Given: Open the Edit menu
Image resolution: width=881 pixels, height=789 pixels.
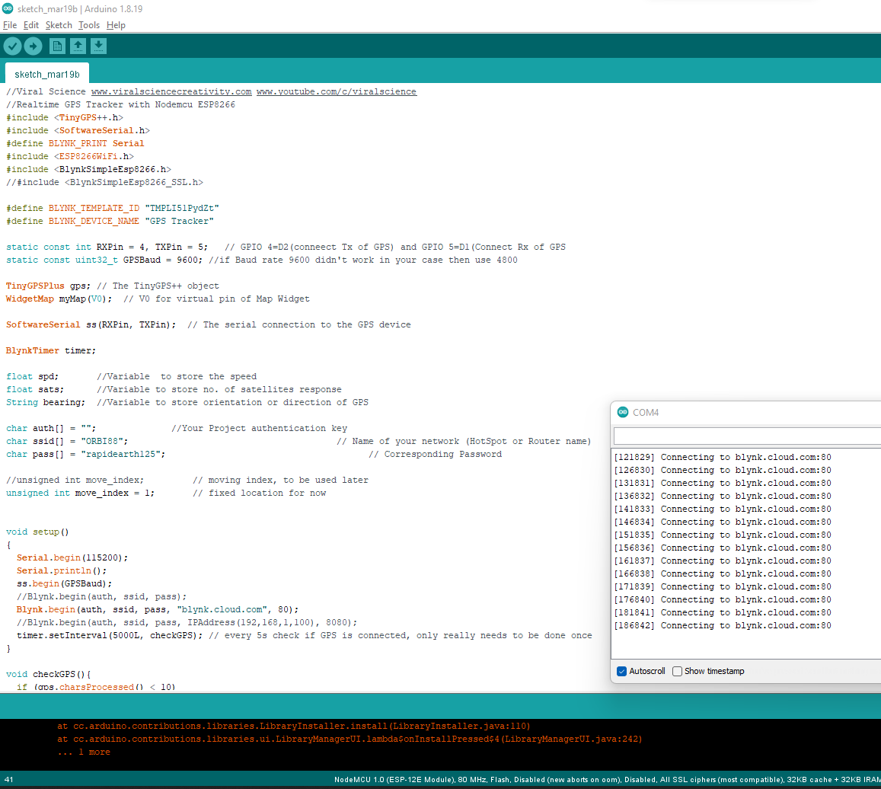Looking at the screenshot, I should 31,25.
